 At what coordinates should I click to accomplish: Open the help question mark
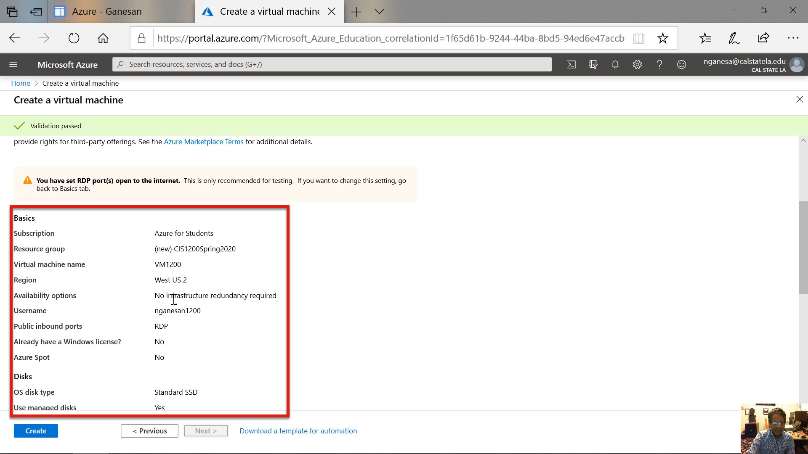(x=659, y=64)
